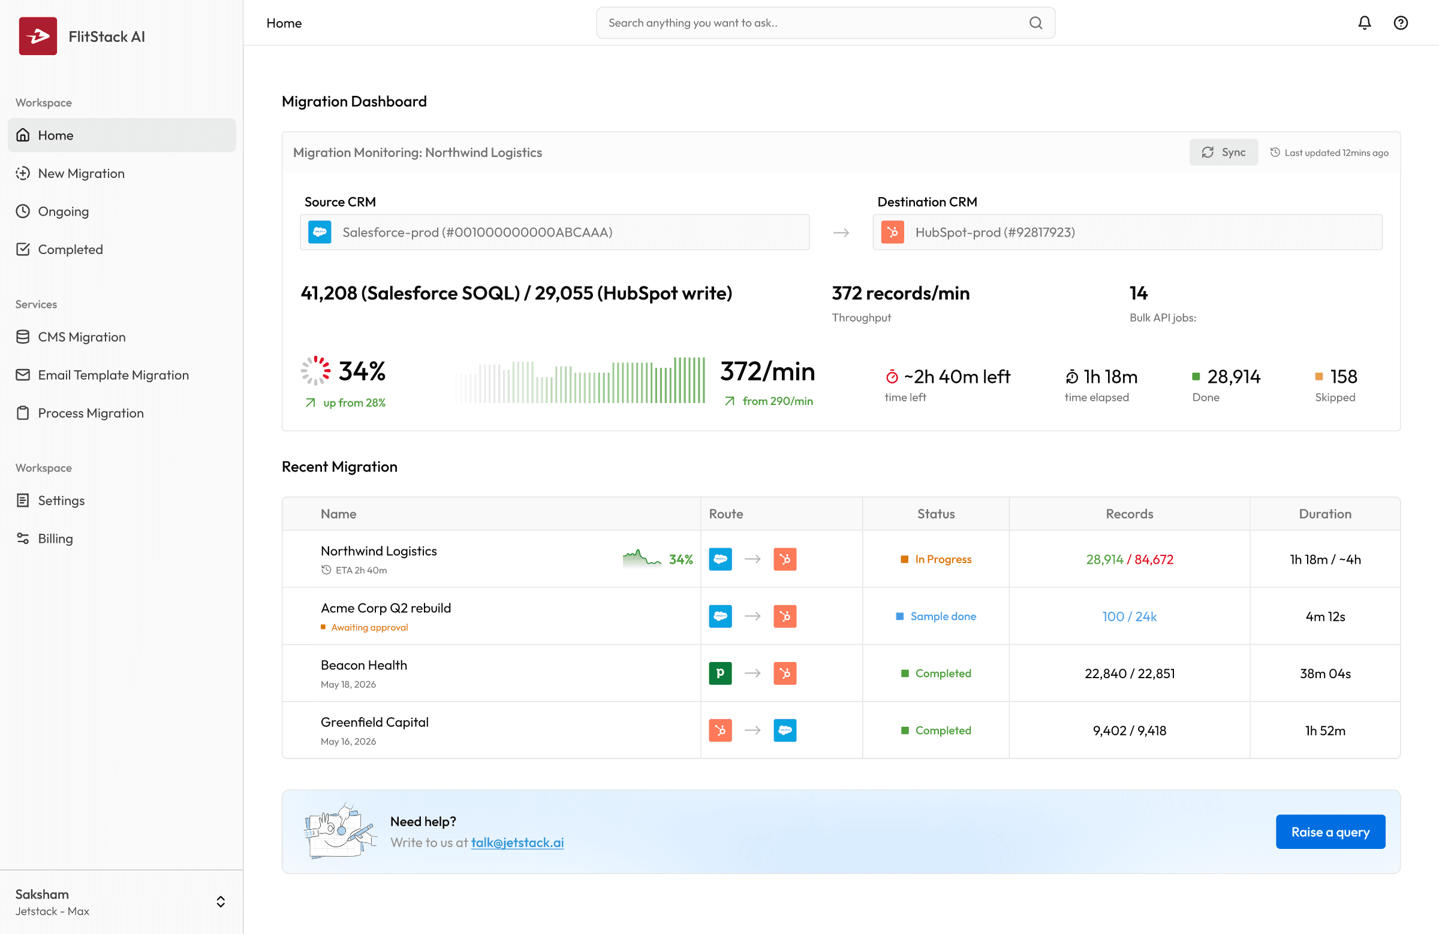Open the talk@jetstack.ai email link

click(517, 843)
